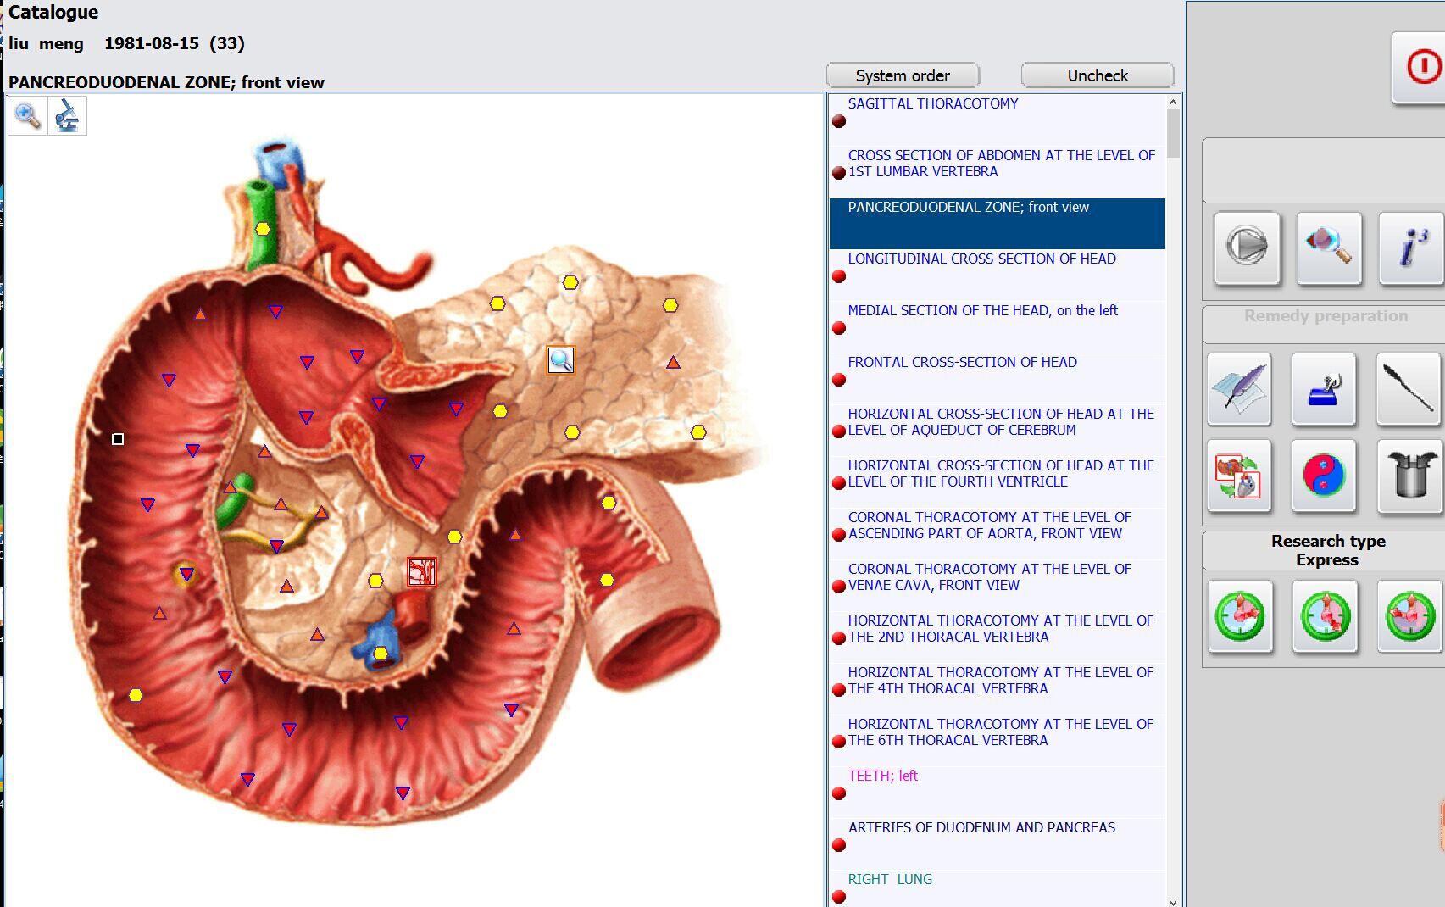1445x907 pixels.
Task: Toggle the red marker for TEETH; left
Action: pyautogui.click(x=839, y=793)
